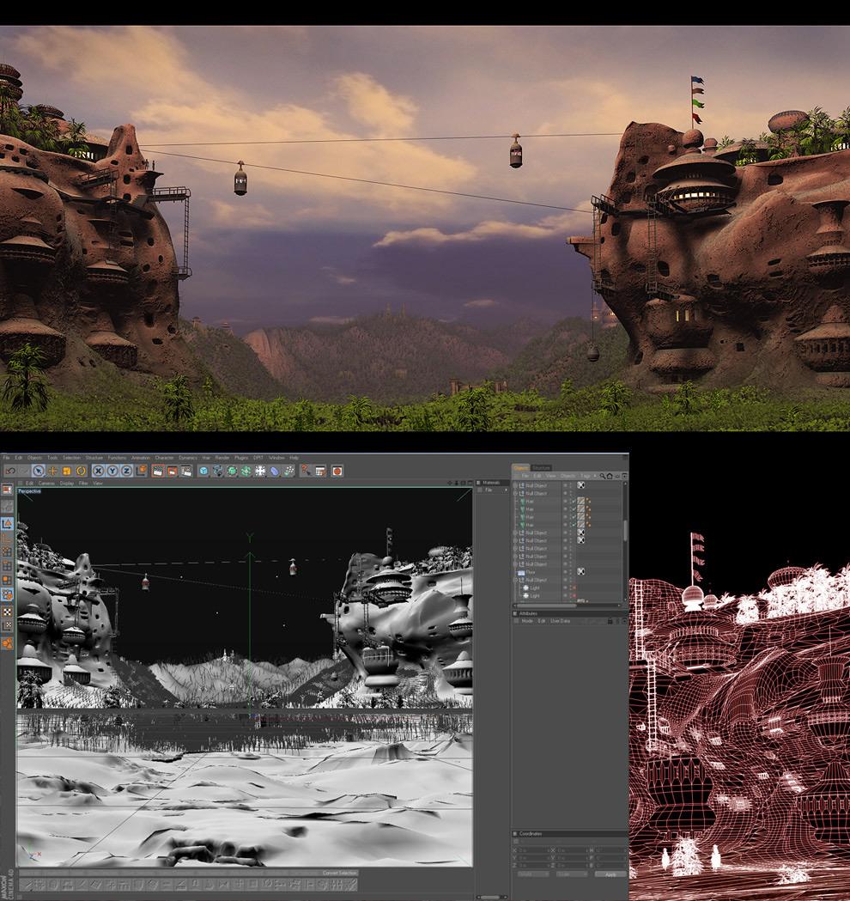Open the particle emitter objects icon
This screenshot has height=901, width=850.
point(288,471)
